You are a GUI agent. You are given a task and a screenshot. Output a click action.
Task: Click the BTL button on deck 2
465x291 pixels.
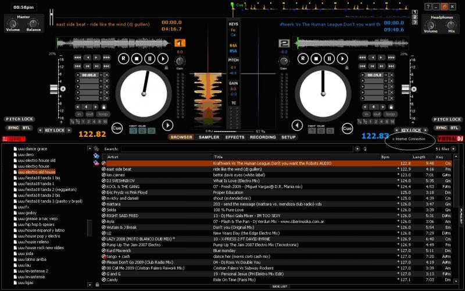tap(454, 127)
